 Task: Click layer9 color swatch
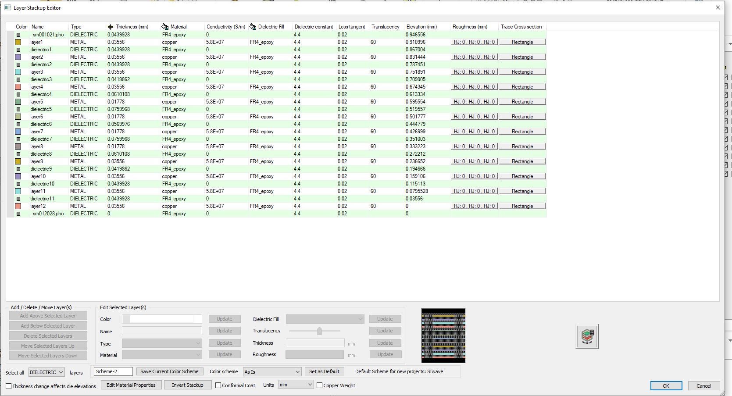(18, 161)
